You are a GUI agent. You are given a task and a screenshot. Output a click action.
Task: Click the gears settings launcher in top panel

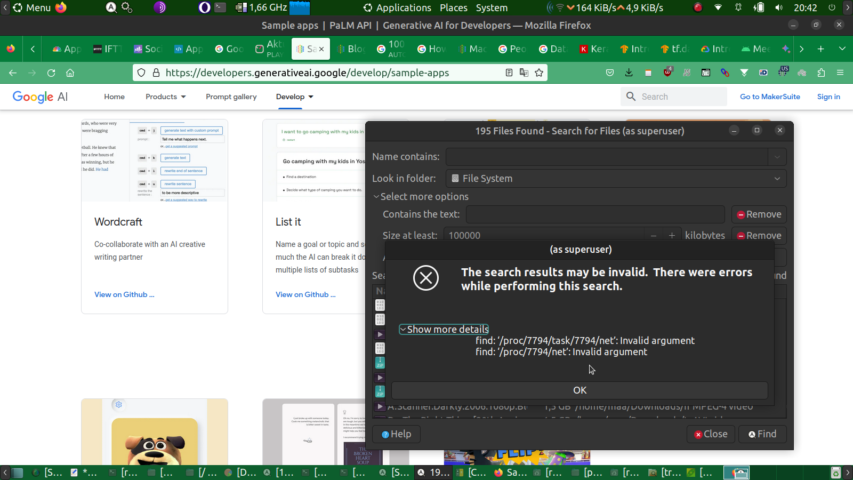tap(127, 7)
